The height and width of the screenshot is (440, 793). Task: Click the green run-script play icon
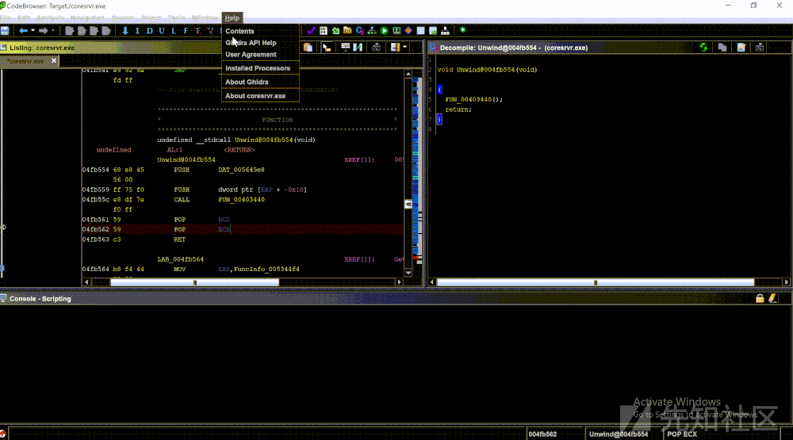385,31
